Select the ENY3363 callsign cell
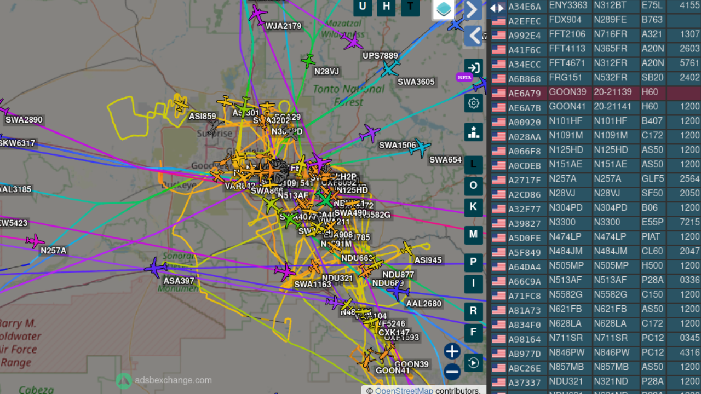 pos(568,5)
